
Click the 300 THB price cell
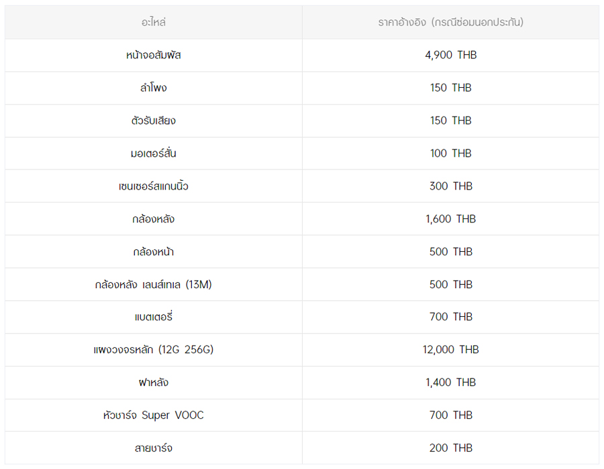[450, 186]
